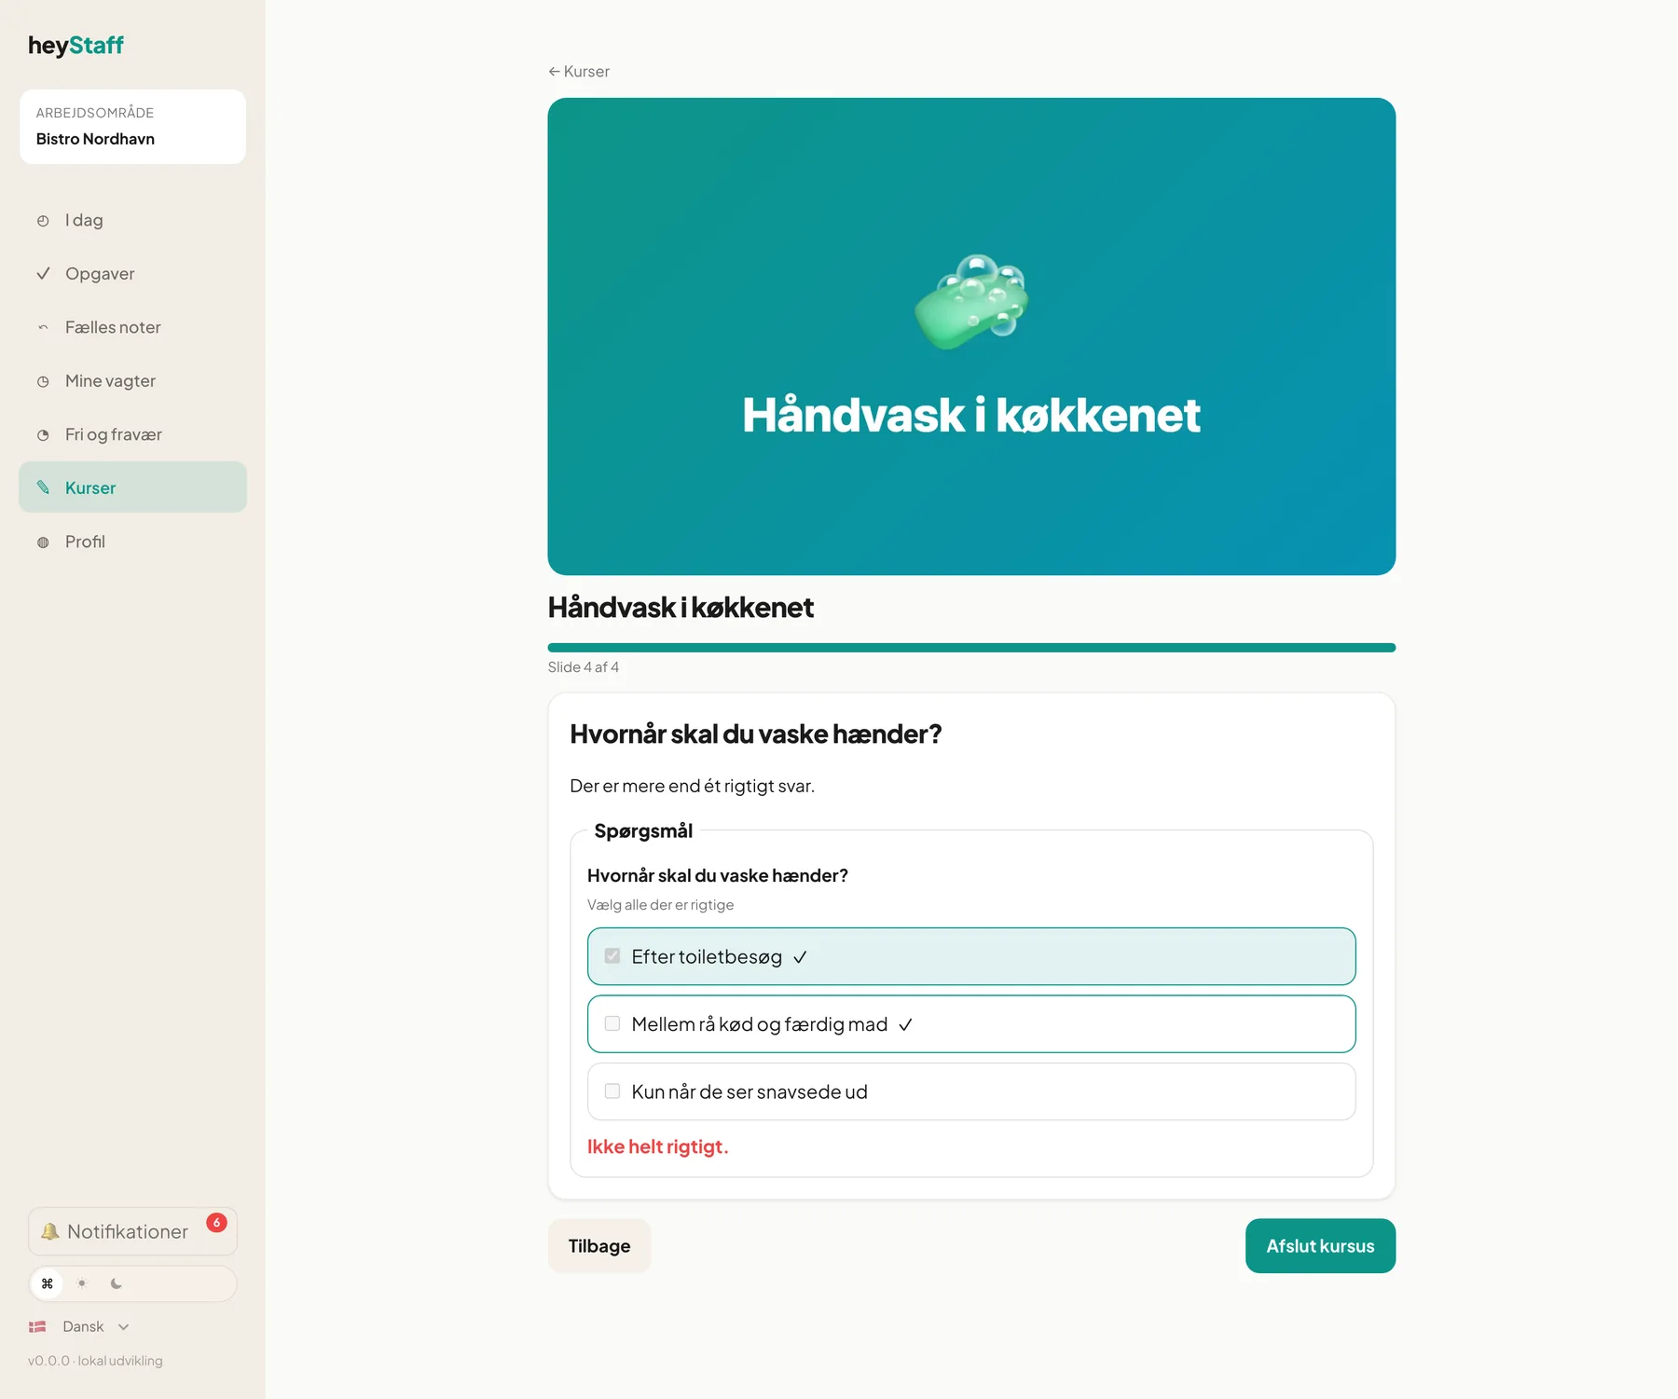Click the Kurser pencil icon
1678x1399 pixels.
(x=43, y=487)
